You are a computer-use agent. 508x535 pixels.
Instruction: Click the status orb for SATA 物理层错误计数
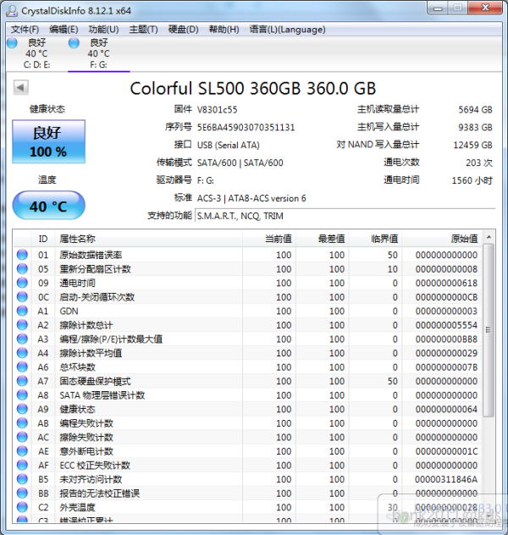tap(22, 395)
